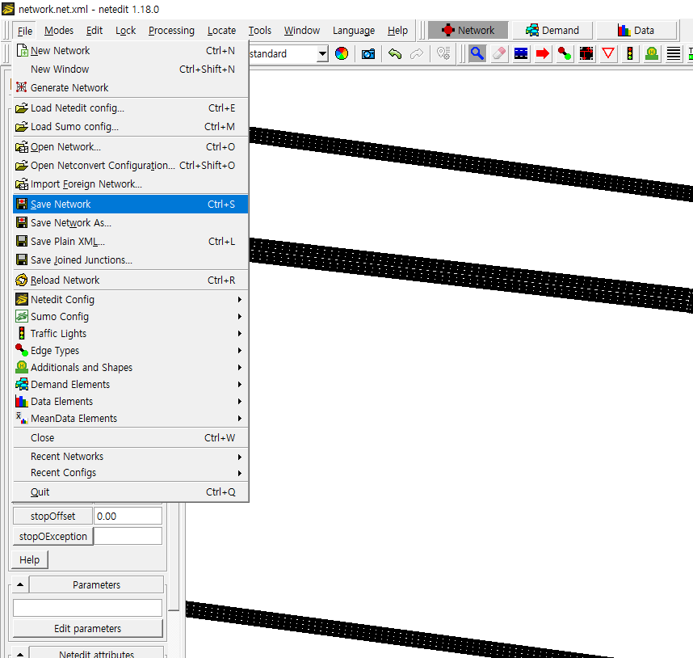Viewport: 693px width, 658px height.
Task: Click the stopOffset value field 0.00
Action: (128, 516)
